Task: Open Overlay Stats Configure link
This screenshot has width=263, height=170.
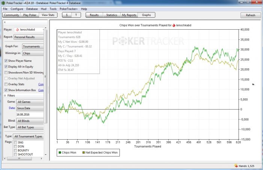Action: point(41,84)
